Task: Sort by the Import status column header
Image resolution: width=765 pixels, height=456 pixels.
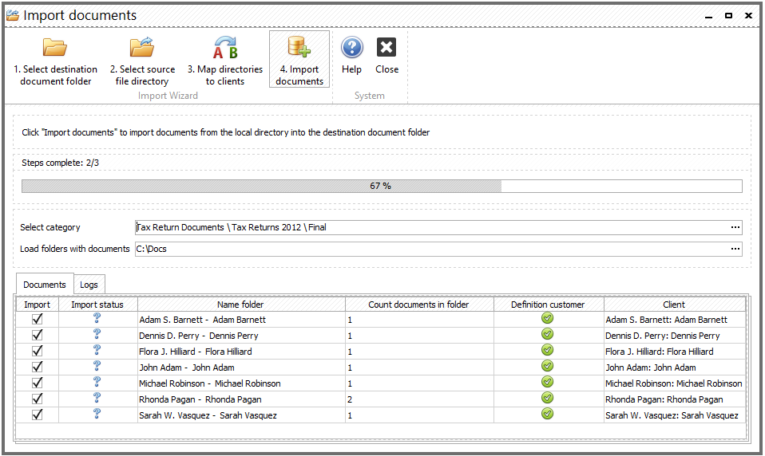Action: point(97,305)
